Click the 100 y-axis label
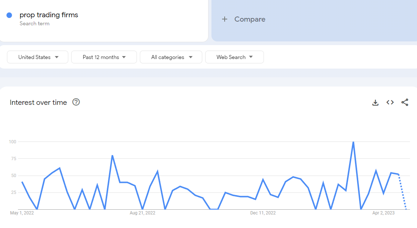 [x=12, y=142]
